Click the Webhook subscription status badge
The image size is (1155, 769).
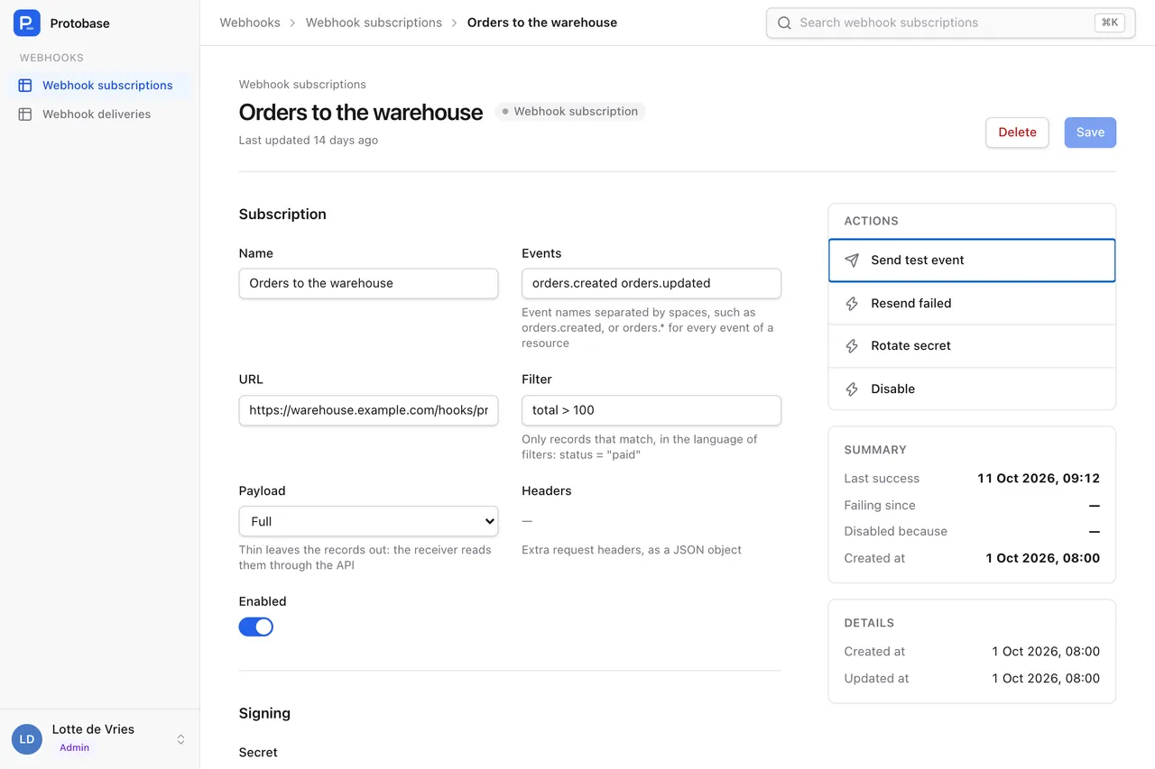[x=570, y=112]
